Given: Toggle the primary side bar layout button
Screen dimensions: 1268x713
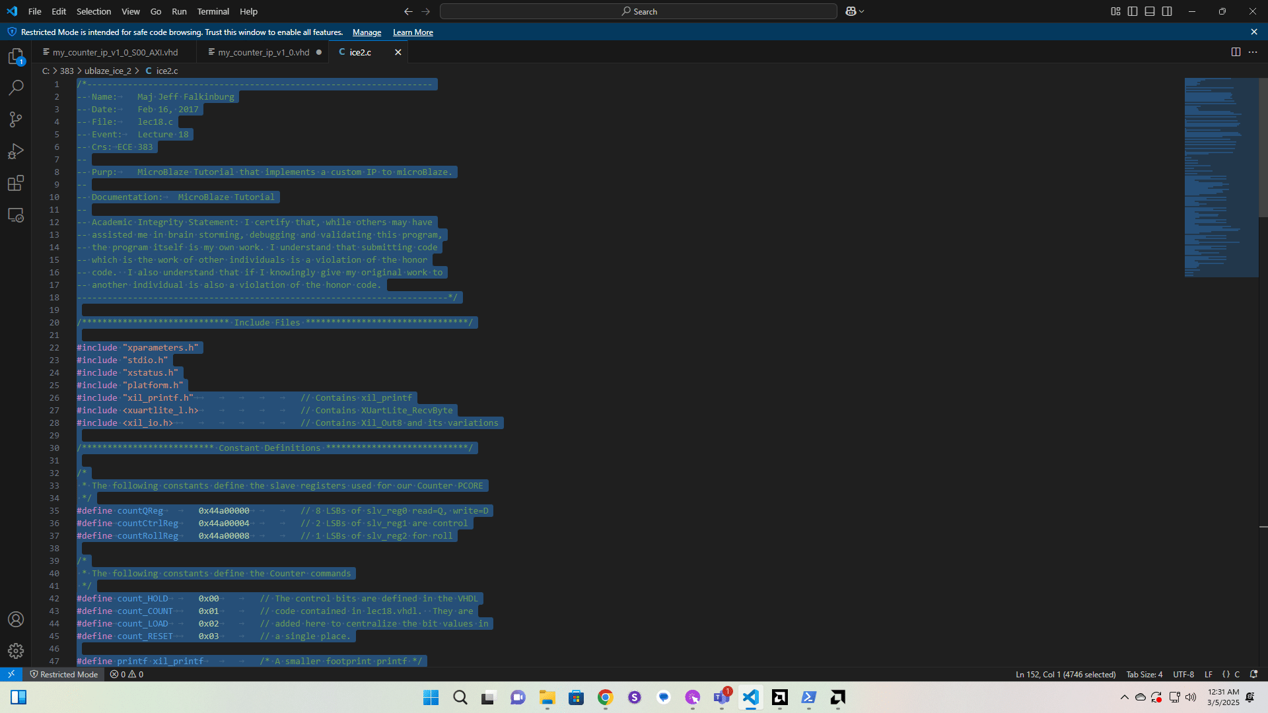Looking at the screenshot, I should tap(1133, 11).
